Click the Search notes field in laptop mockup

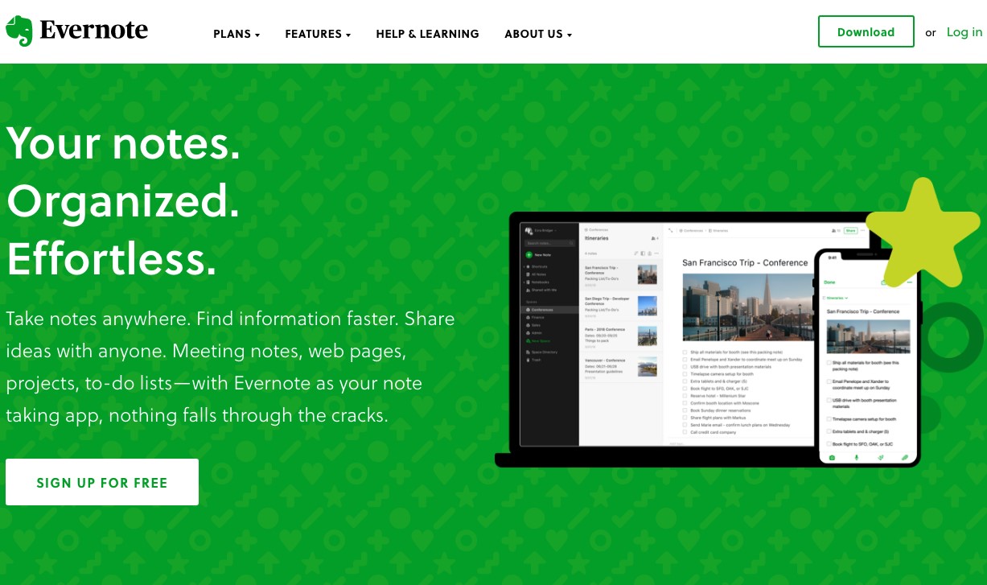point(549,243)
